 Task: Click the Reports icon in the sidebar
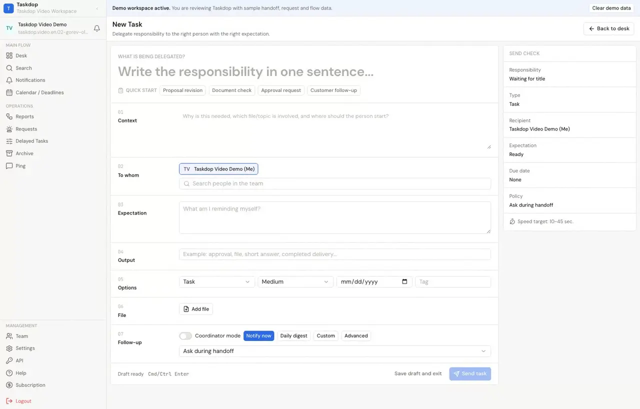click(x=9, y=116)
